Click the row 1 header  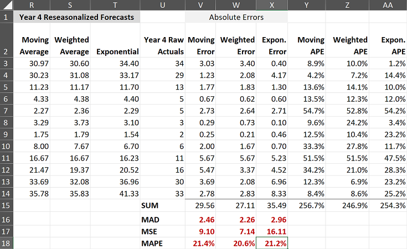[6, 17]
